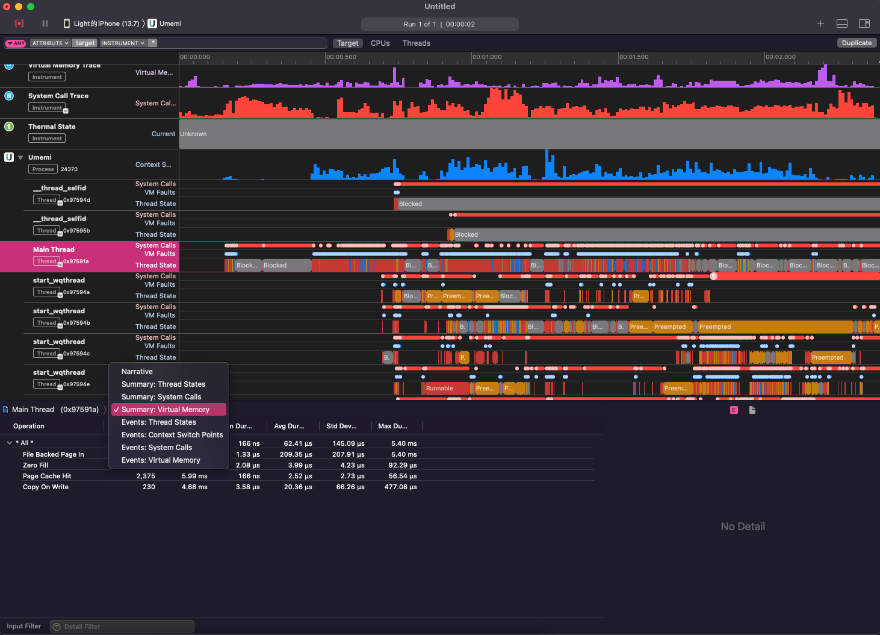Toggle the inspector sidebar icon
Viewport: 880px width, 635px height.
(x=864, y=23)
